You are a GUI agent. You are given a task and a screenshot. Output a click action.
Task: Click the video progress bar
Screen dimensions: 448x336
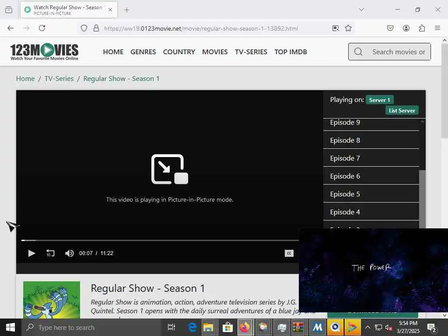point(160,240)
